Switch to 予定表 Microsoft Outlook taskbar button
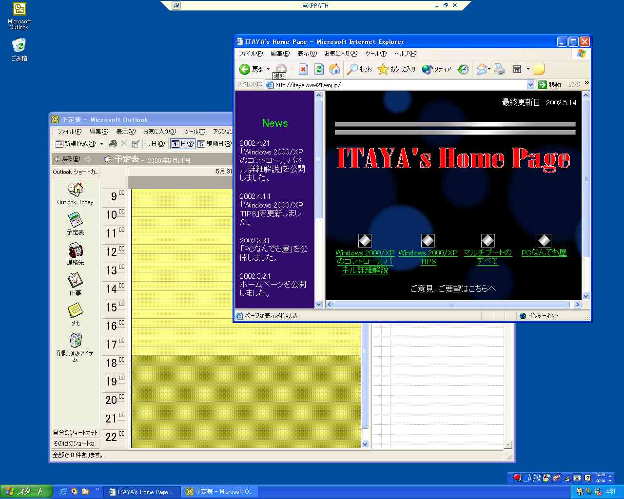This screenshot has width=624, height=499. coord(220,492)
